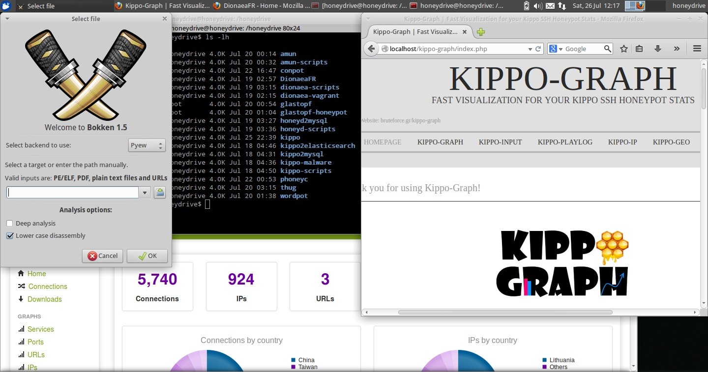The height and width of the screenshot is (372, 708).
Task: Show Firefox bookmarks list icon
Action: pos(639,49)
